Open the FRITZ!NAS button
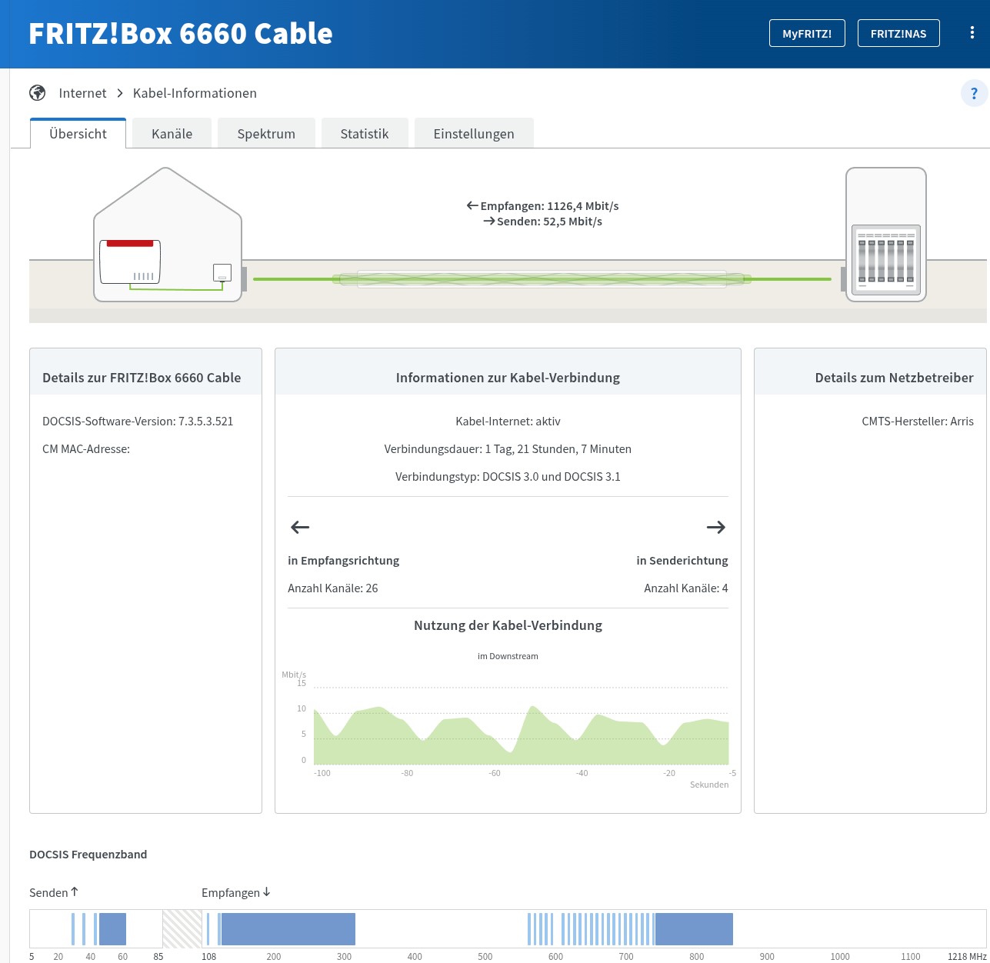The width and height of the screenshot is (990, 963). point(898,33)
